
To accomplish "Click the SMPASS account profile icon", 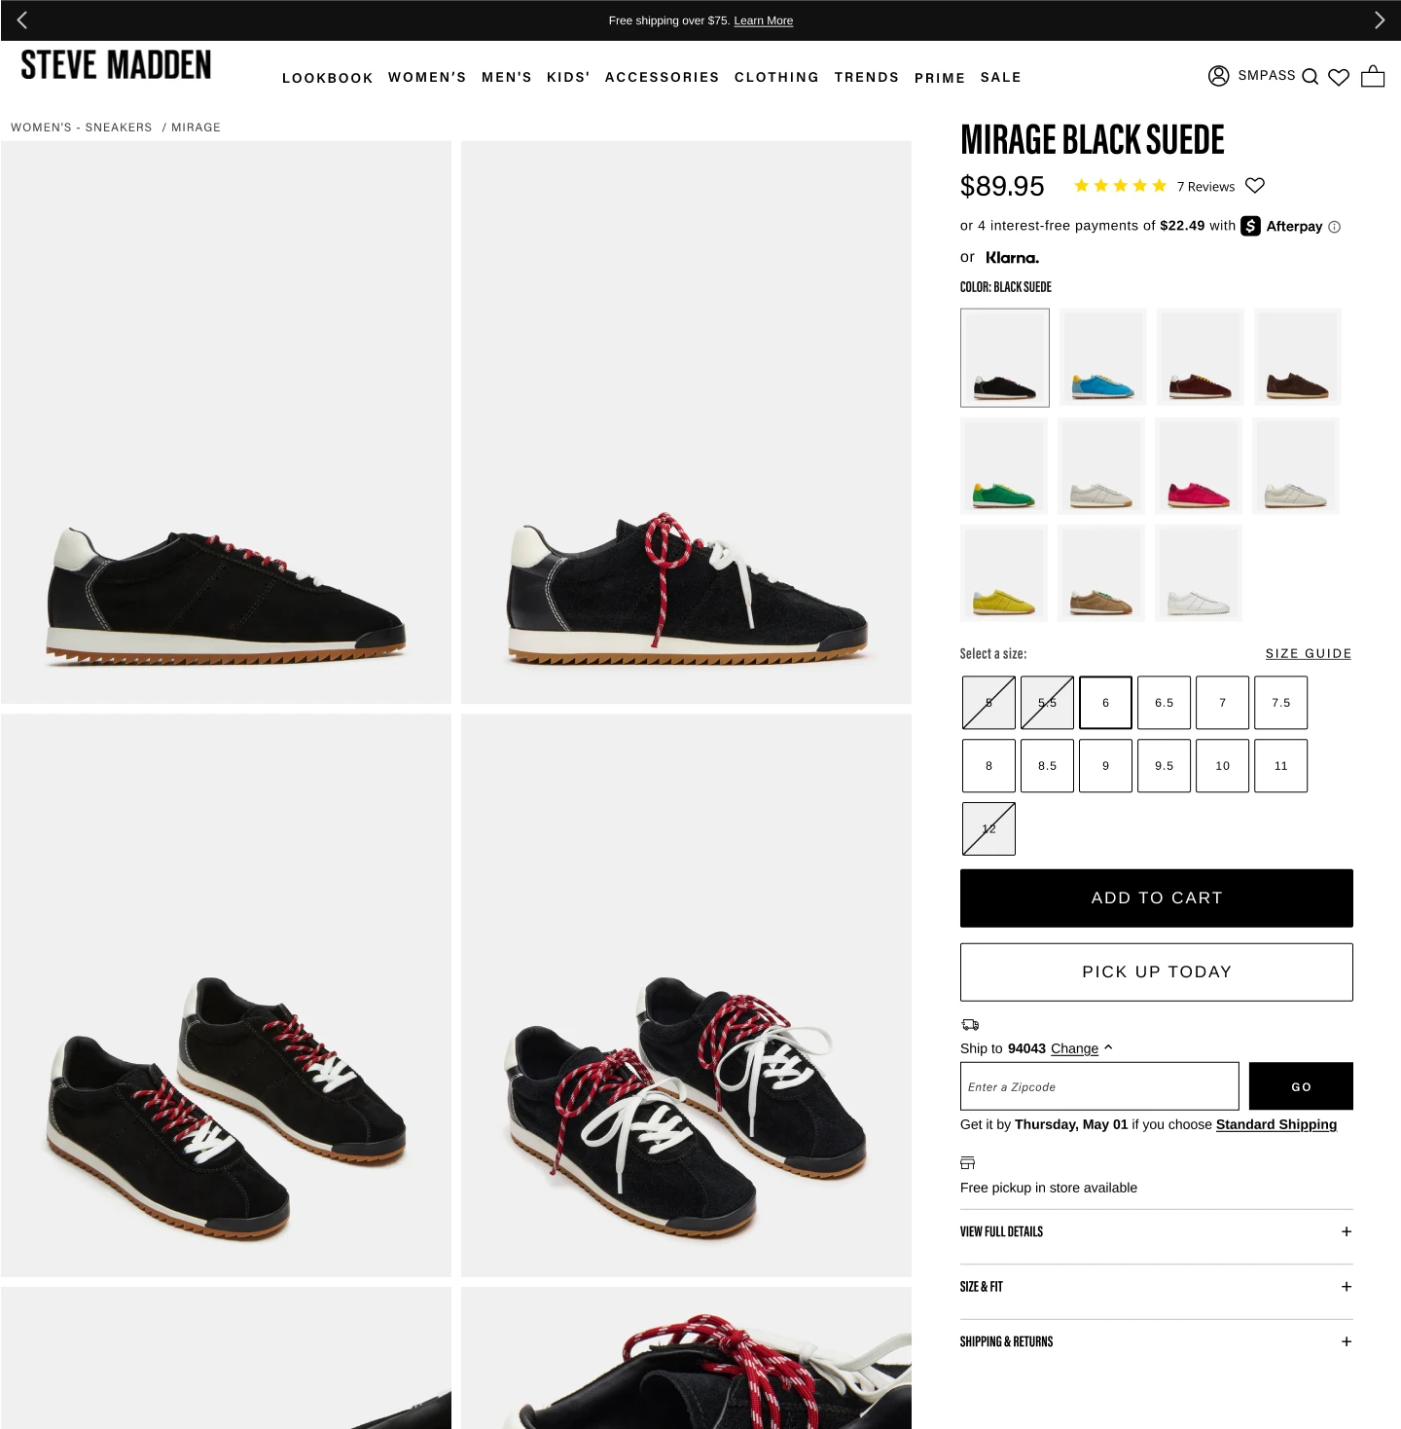I will coord(1218,76).
